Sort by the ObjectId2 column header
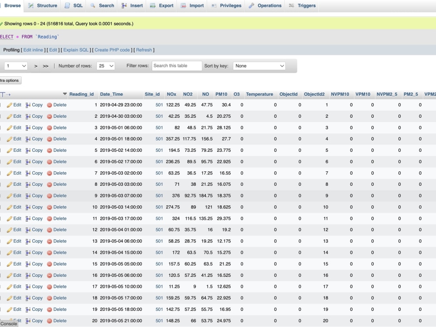Viewport: 436px width, 327px height. [x=314, y=94]
